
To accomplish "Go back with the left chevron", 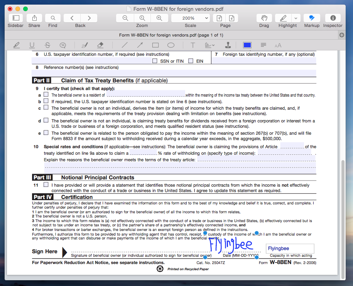I will [x=72, y=18].
